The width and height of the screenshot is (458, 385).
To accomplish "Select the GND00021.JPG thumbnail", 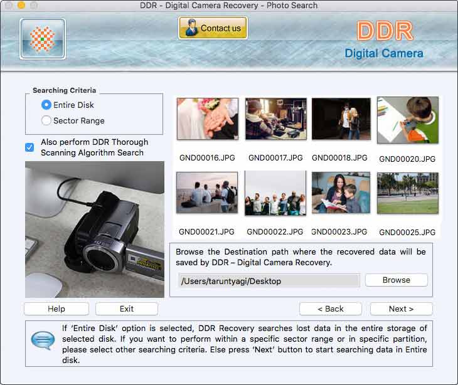I will pyautogui.click(x=207, y=192).
